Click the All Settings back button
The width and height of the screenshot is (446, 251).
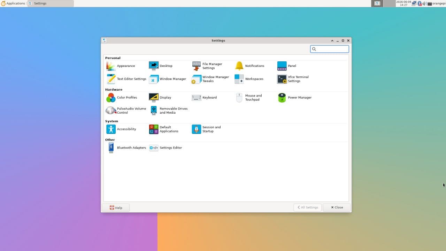pos(307,207)
